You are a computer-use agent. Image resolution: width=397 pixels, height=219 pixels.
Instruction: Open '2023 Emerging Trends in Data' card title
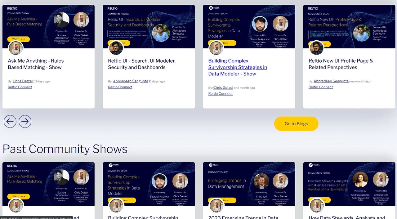pos(243,217)
